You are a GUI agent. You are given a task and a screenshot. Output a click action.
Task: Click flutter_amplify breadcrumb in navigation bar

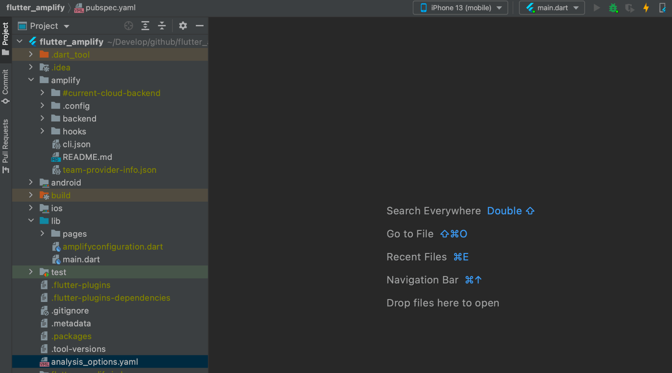(35, 8)
